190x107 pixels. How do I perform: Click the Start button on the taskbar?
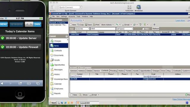(53, 103)
